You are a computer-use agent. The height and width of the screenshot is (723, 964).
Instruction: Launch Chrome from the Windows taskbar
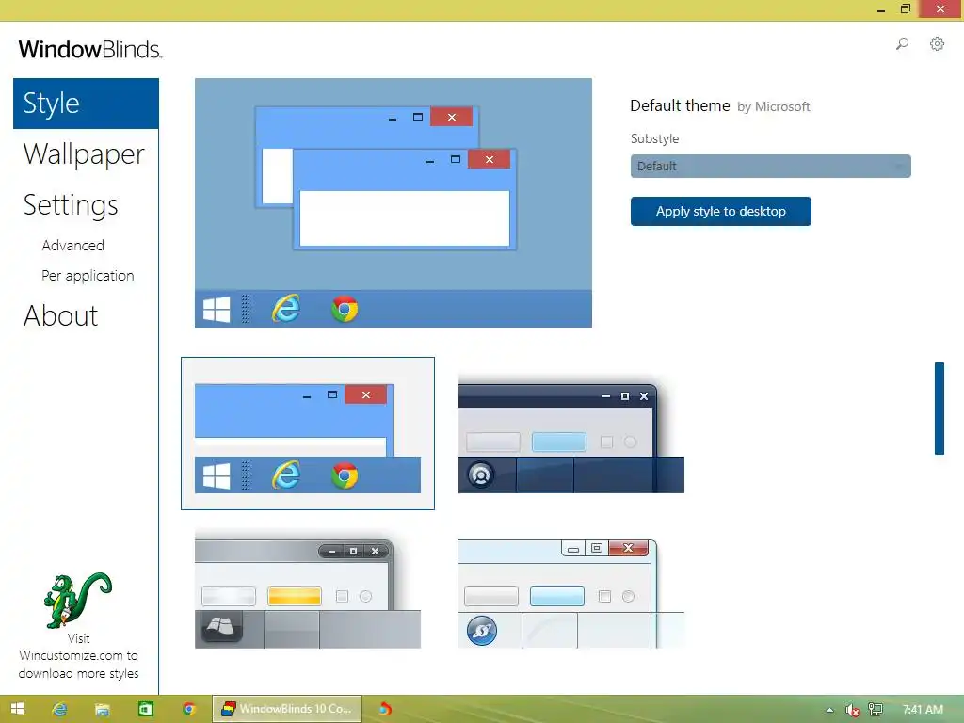(188, 709)
